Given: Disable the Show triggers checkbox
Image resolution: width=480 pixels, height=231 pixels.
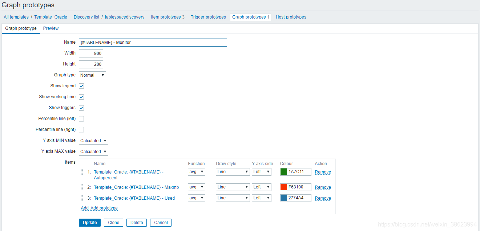Looking at the screenshot, I should click(81, 108).
